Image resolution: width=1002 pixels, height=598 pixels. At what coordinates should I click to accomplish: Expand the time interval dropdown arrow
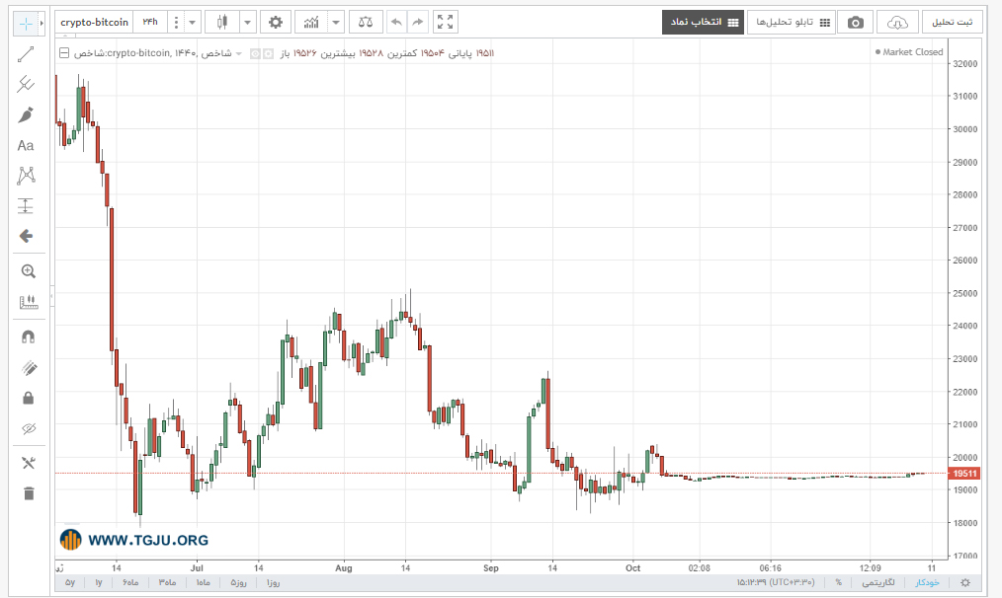[x=193, y=23]
